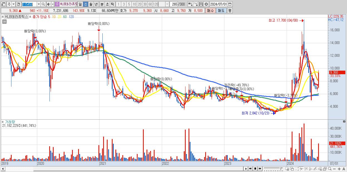Toggle the side panel icon at toolbar start
Screen dimensions: 347x172
tap(4, 4)
